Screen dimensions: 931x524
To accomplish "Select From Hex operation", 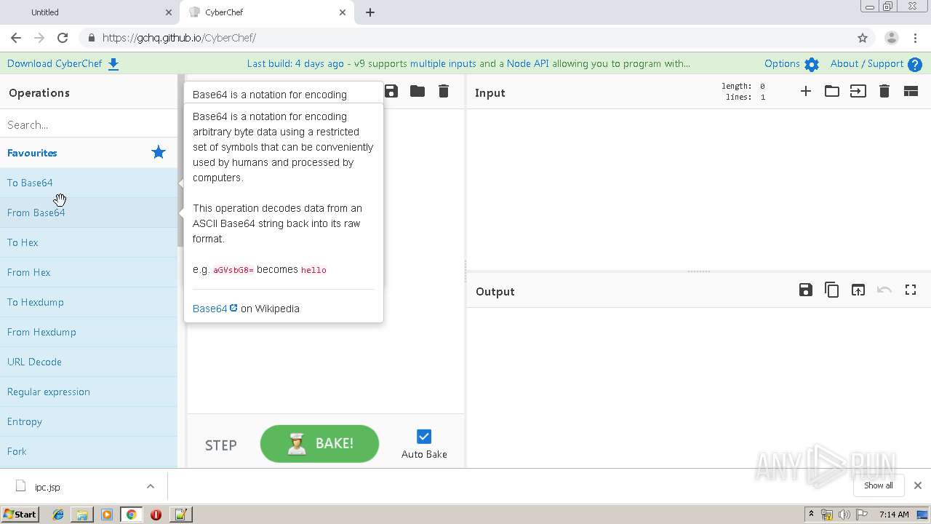I will 88,272.
